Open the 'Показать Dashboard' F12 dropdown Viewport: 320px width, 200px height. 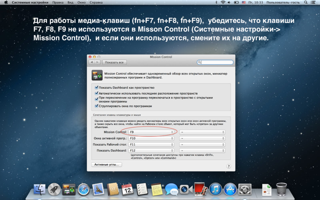[151, 150]
